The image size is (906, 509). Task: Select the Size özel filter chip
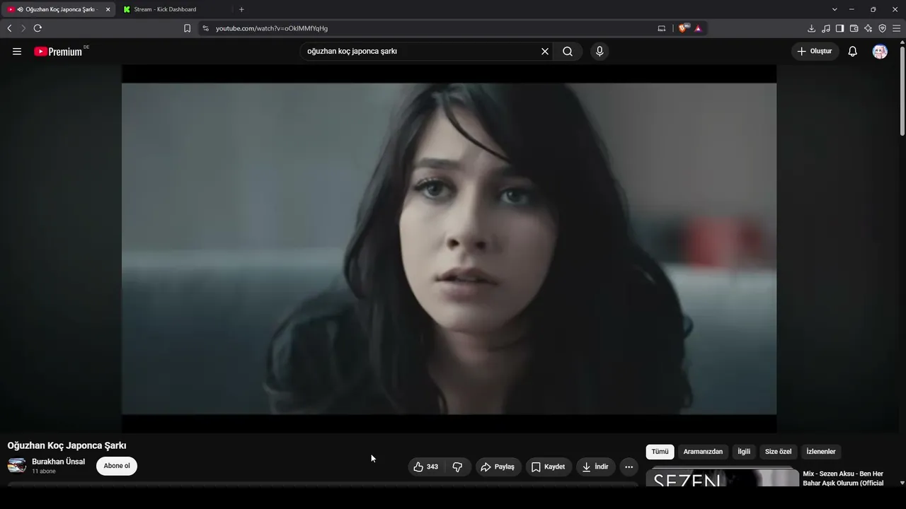tap(778, 452)
